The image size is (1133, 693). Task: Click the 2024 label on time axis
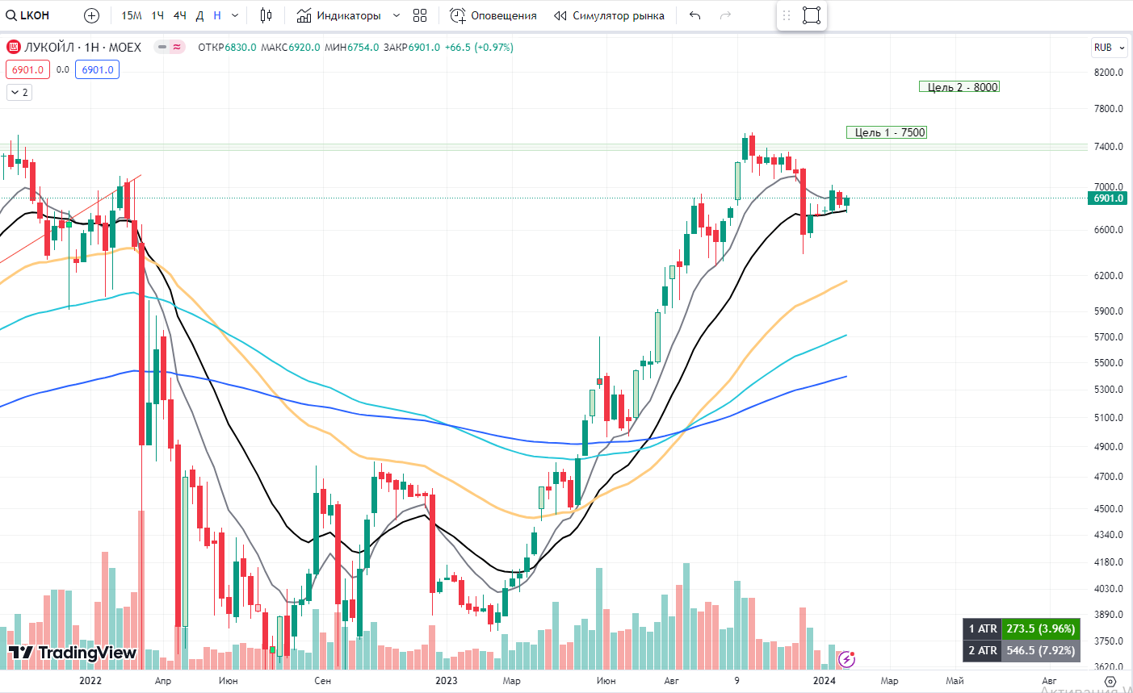pos(824,681)
